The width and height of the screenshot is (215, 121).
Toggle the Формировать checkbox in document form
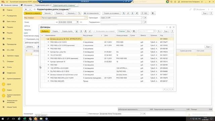click(25, 39)
